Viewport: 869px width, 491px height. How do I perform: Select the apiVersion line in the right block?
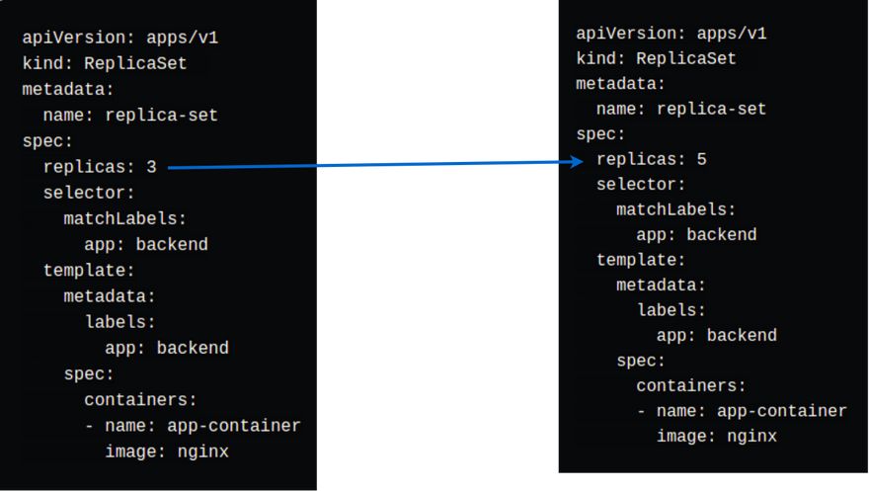pos(671,34)
